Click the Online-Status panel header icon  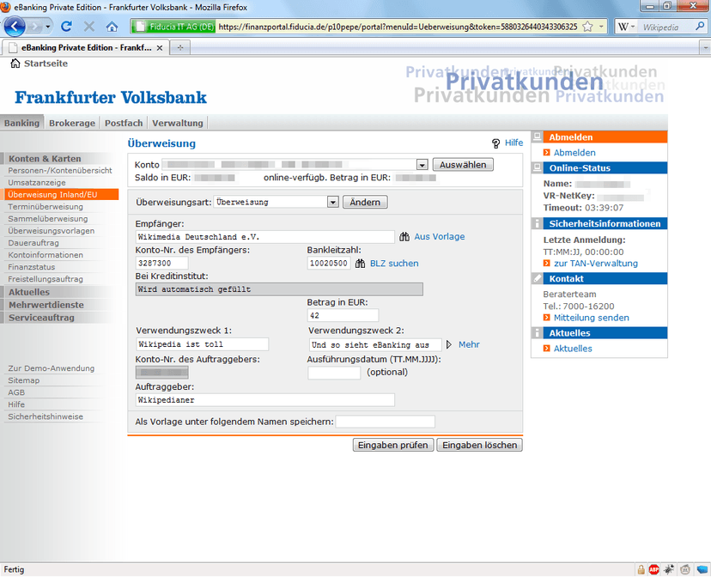[538, 167]
